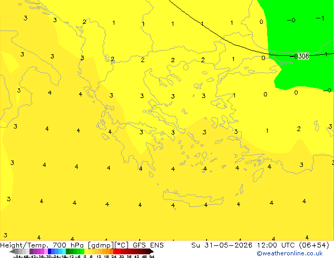Click the '54' label under the legend

click(x=152, y=256)
